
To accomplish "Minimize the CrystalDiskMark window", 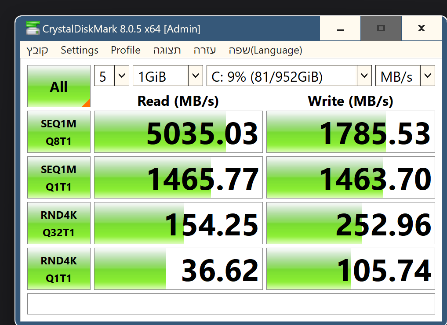I will pyautogui.click(x=340, y=28).
